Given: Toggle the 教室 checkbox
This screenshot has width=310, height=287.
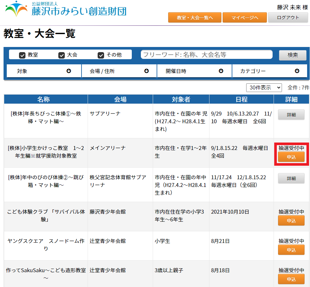Looking at the screenshot, I should tap(22, 55).
